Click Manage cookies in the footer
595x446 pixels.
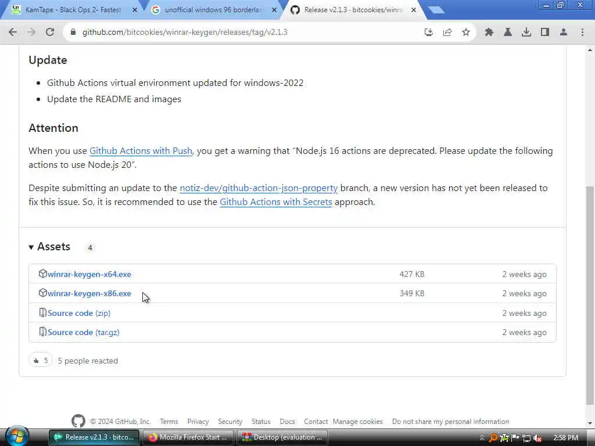coord(358,422)
